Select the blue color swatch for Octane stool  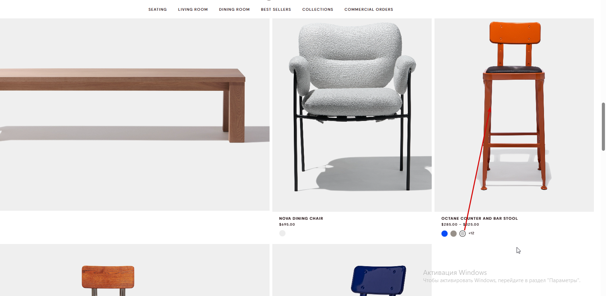click(x=445, y=234)
